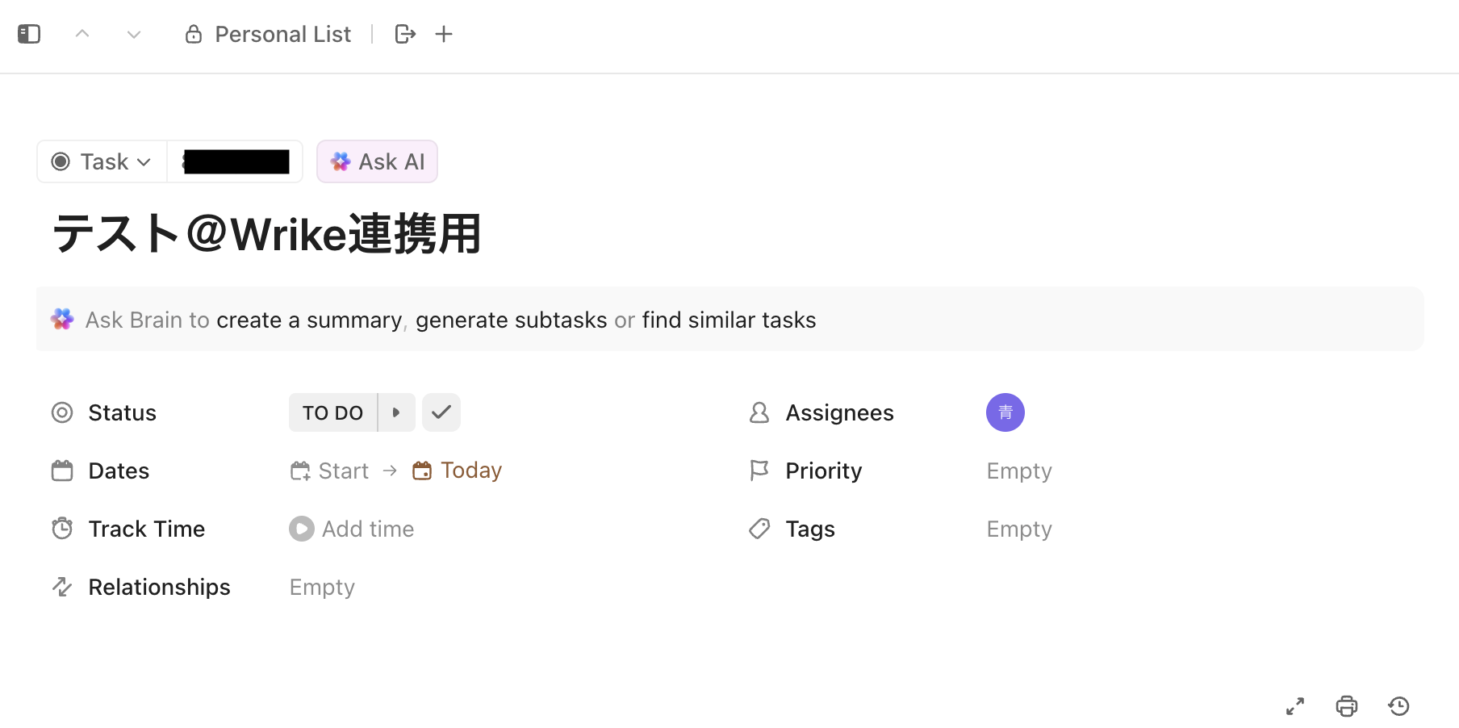This screenshot has width=1459, height=728.
Task: Click the purple assignee avatar
Action: pyautogui.click(x=1005, y=412)
